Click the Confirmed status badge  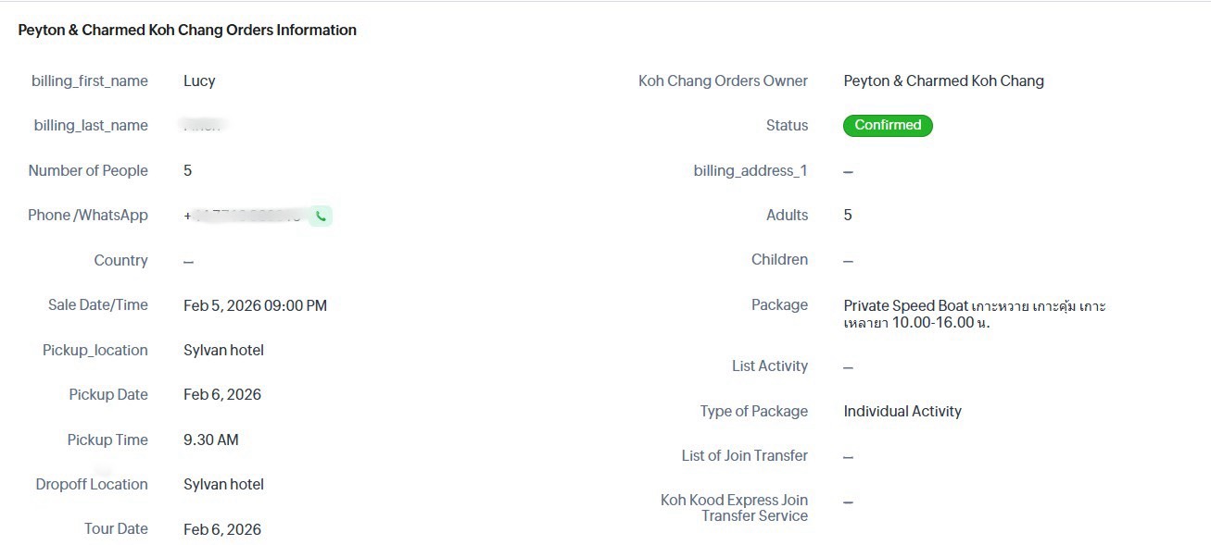click(x=887, y=126)
